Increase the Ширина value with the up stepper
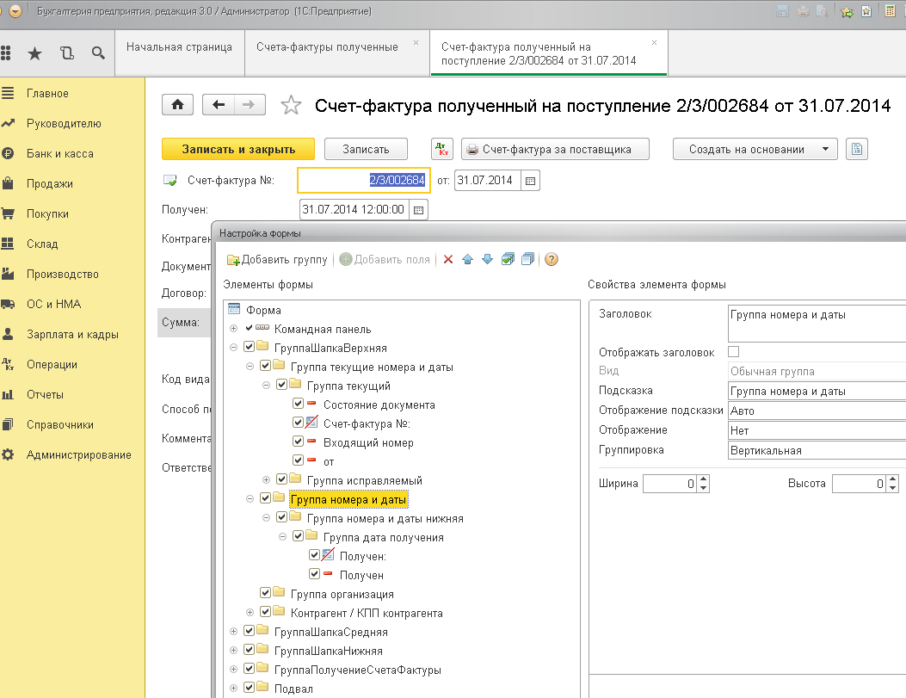906x698 pixels. (703, 479)
